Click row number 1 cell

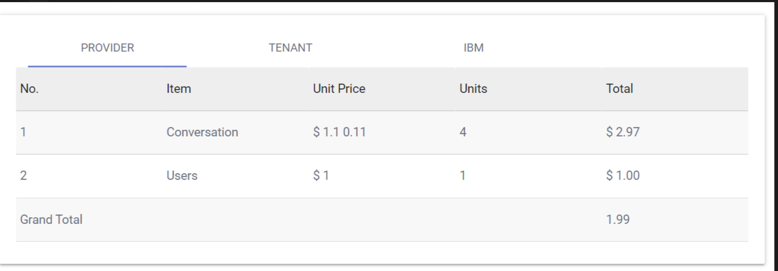tap(23, 132)
